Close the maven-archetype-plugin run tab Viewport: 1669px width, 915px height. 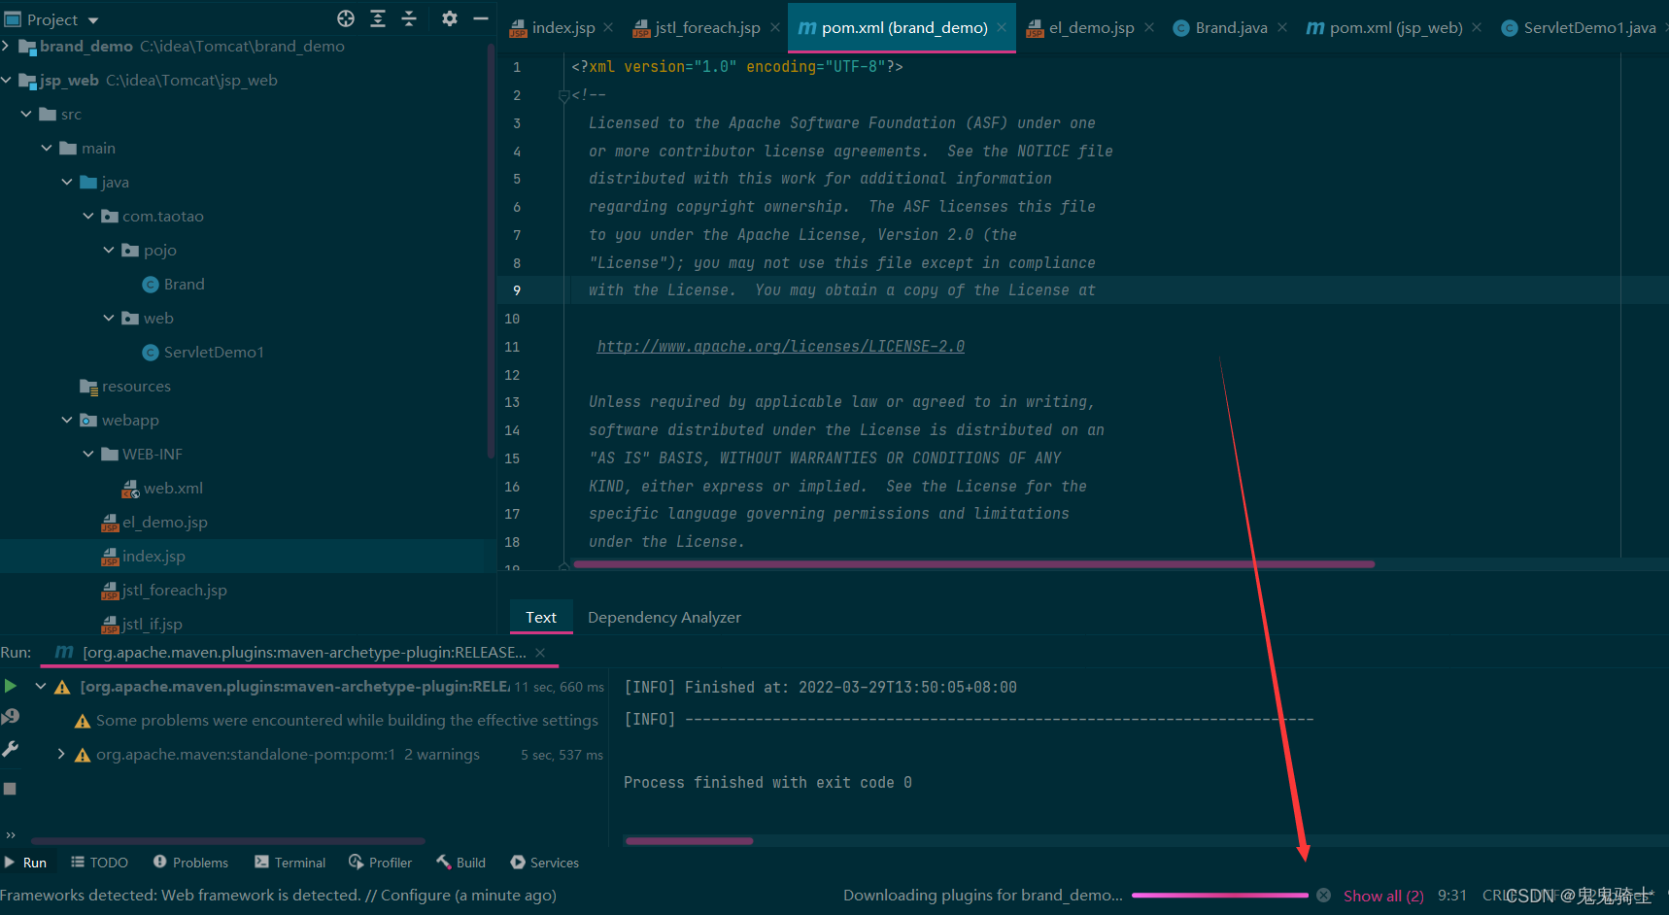(540, 653)
